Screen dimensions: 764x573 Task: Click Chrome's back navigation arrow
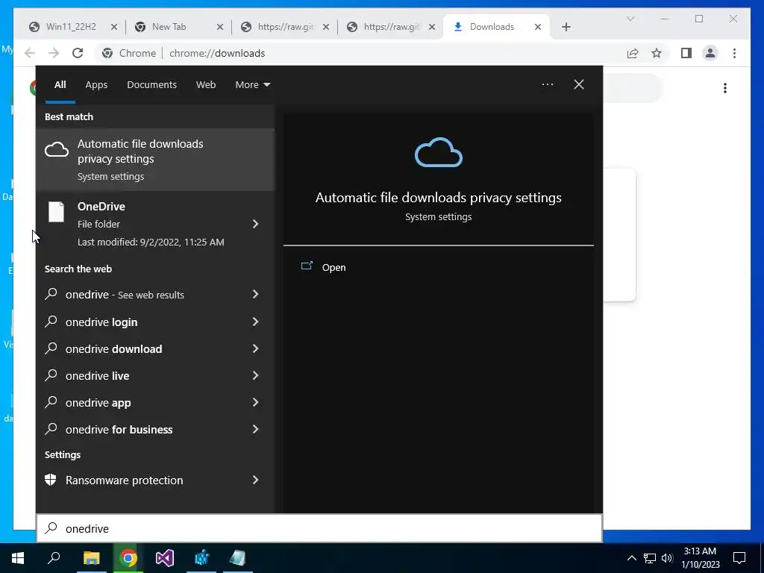point(30,53)
